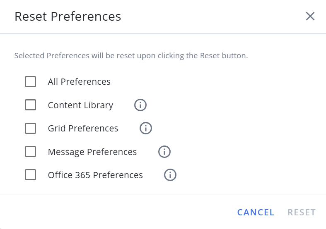Click the Content Library label text
This screenshot has width=326, height=229.
coord(80,105)
